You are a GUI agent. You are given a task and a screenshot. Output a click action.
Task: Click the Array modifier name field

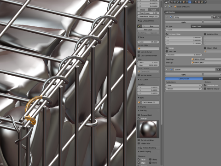(x=192, y=17)
